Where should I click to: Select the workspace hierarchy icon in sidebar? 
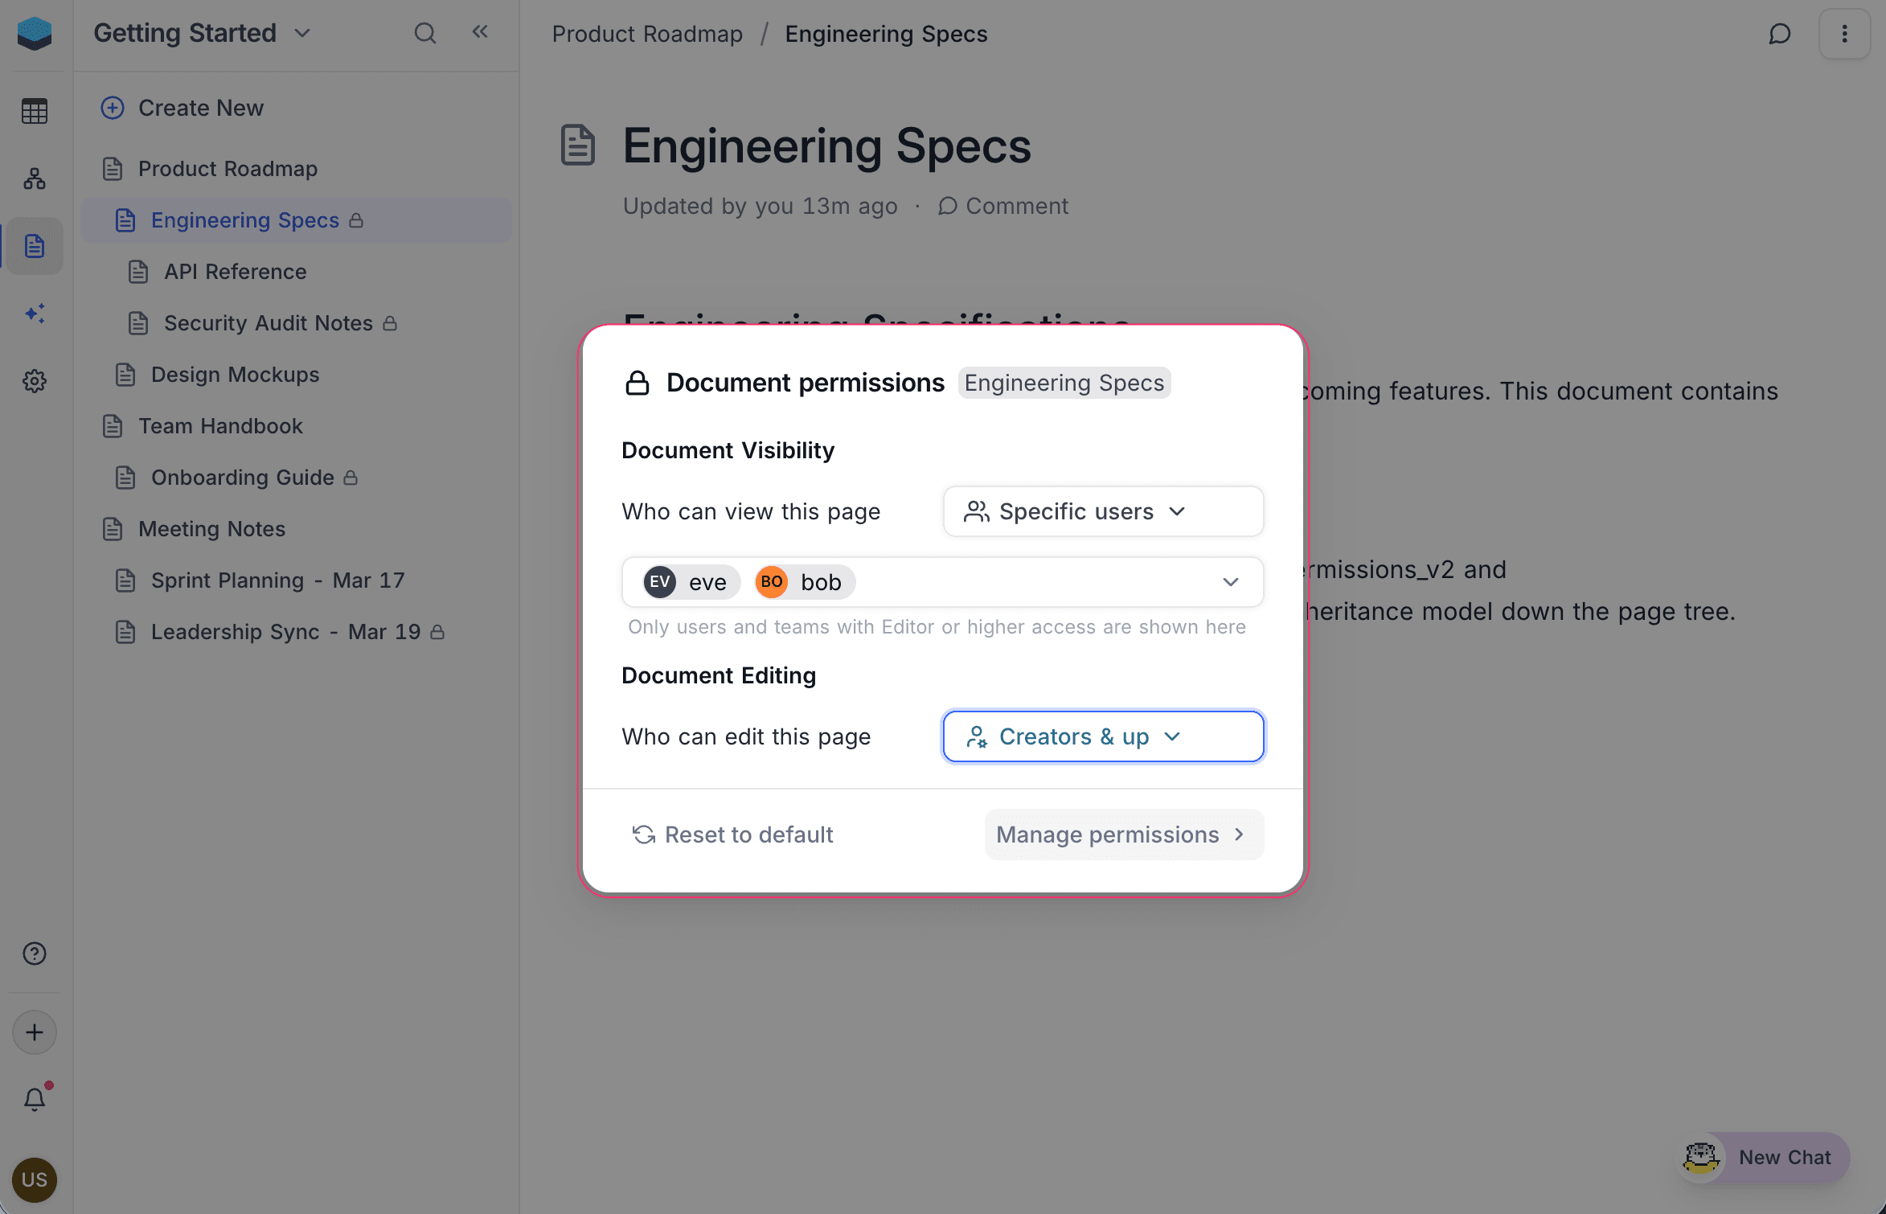coord(35,178)
